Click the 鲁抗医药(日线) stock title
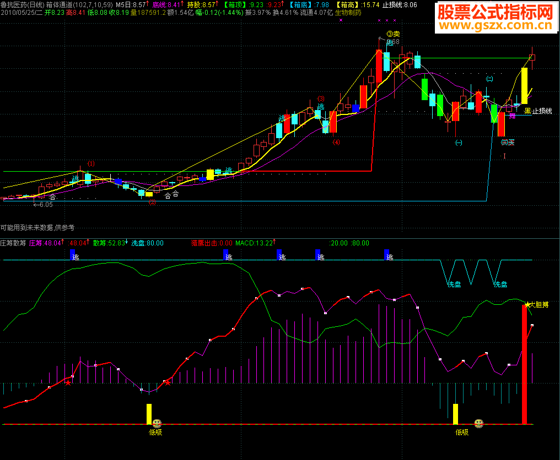The width and height of the screenshot is (560, 460). point(23,4)
